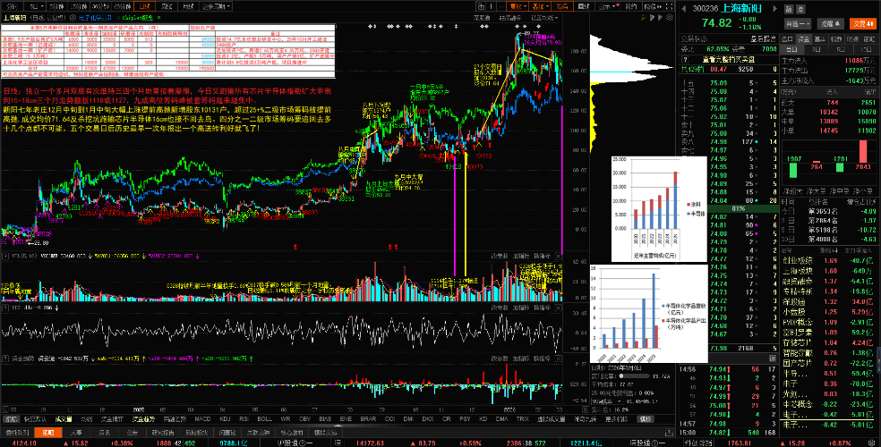The width and height of the screenshot is (881, 447).
Task: Zoom in the K-line chart with plus icon
Action: point(491,6)
